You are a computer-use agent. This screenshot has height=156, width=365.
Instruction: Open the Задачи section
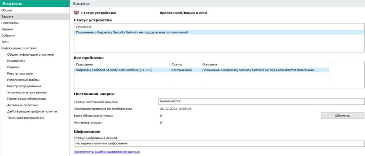(x=7, y=29)
